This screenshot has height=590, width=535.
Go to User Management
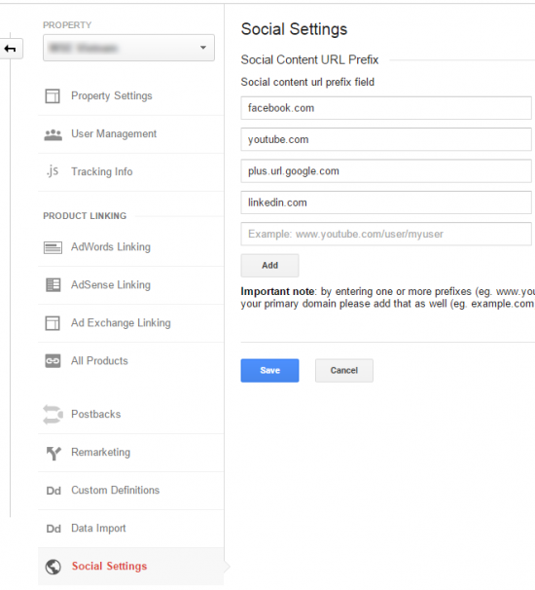pyautogui.click(x=114, y=134)
